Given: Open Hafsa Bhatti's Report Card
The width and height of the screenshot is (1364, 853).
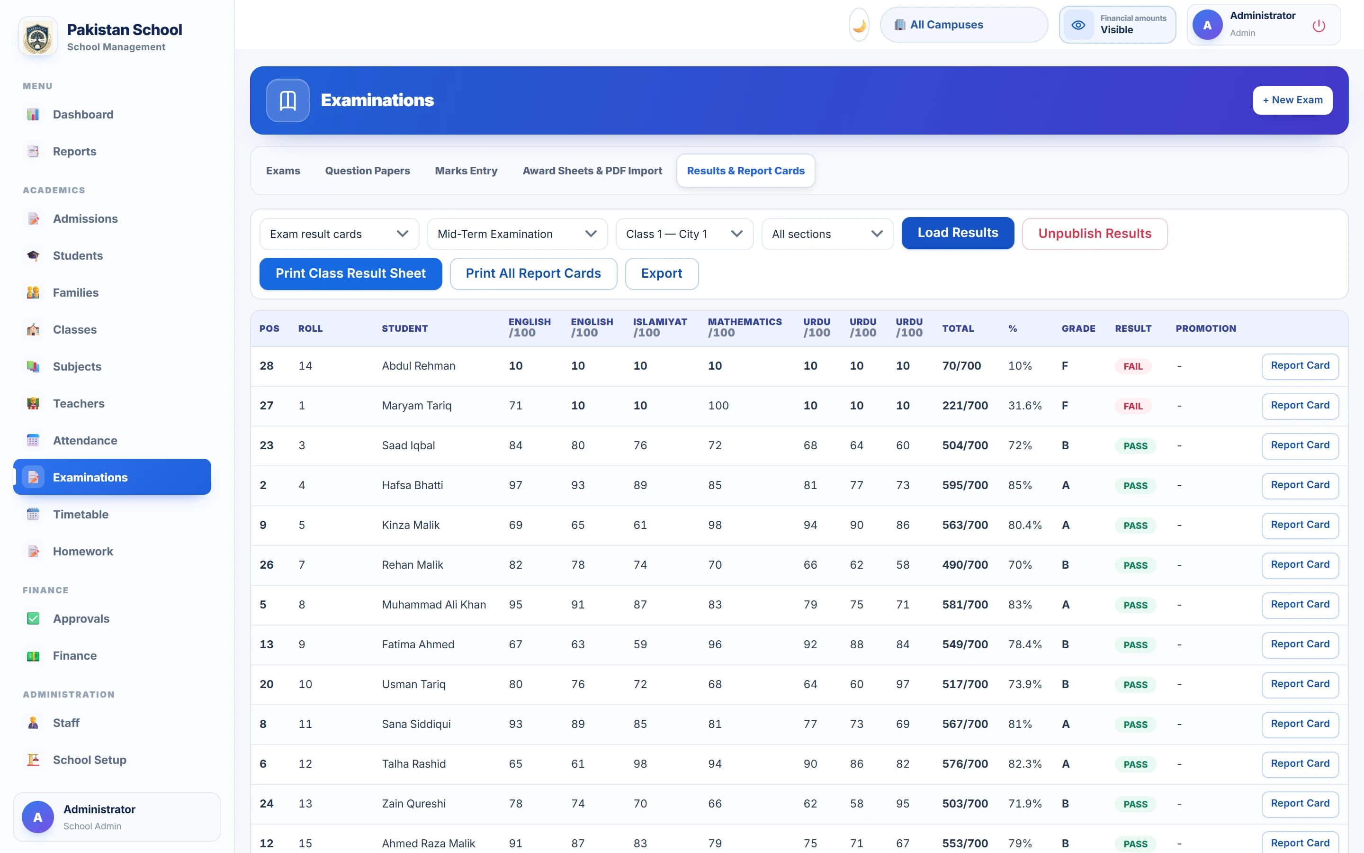Looking at the screenshot, I should click(x=1300, y=486).
